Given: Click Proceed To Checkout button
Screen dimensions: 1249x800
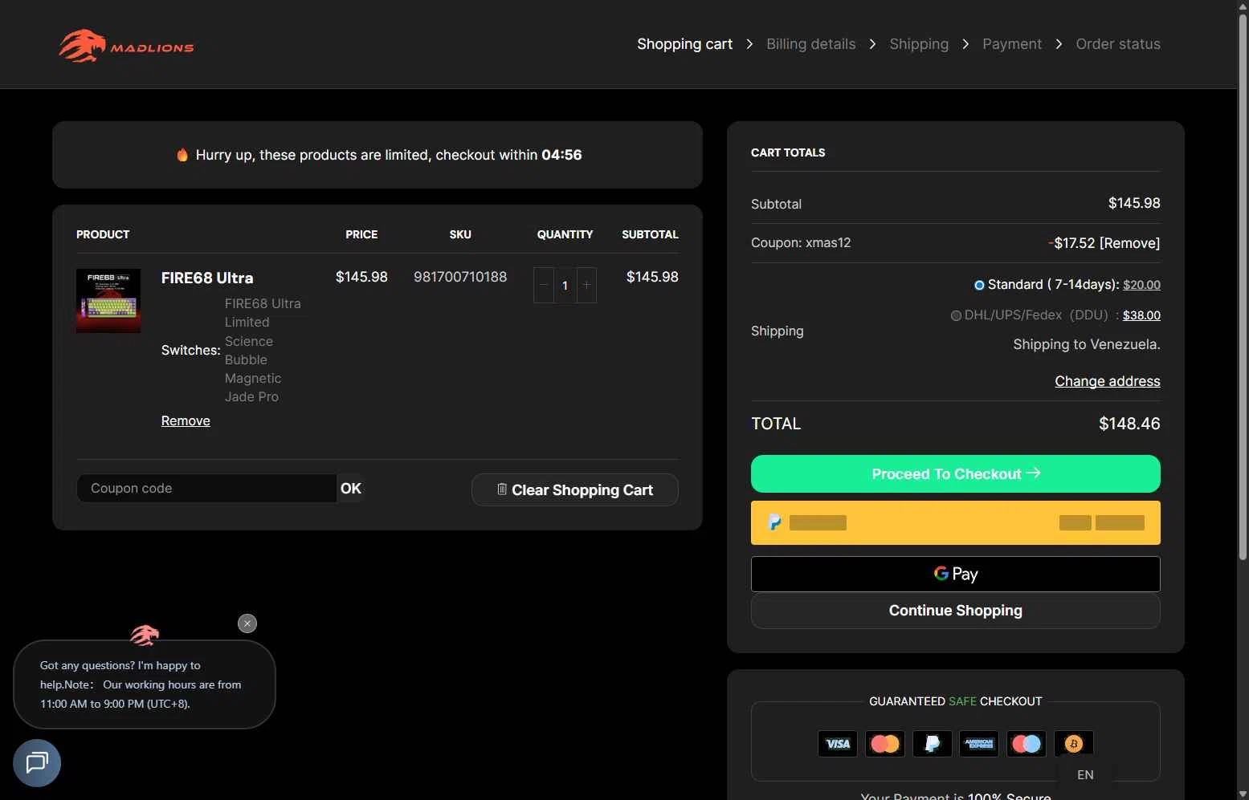Looking at the screenshot, I should click(x=956, y=473).
